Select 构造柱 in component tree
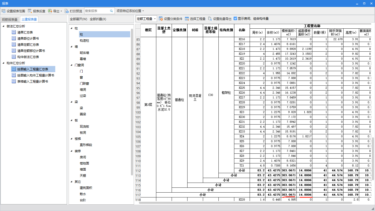Image resolution: width=375 pixels, height=211 pixels. point(84,40)
